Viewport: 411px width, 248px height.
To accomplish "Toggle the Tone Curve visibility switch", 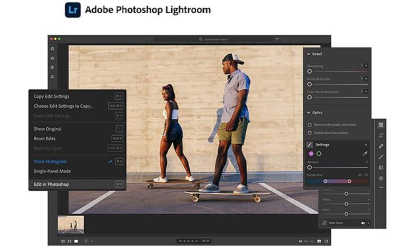I will click(363, 223).
